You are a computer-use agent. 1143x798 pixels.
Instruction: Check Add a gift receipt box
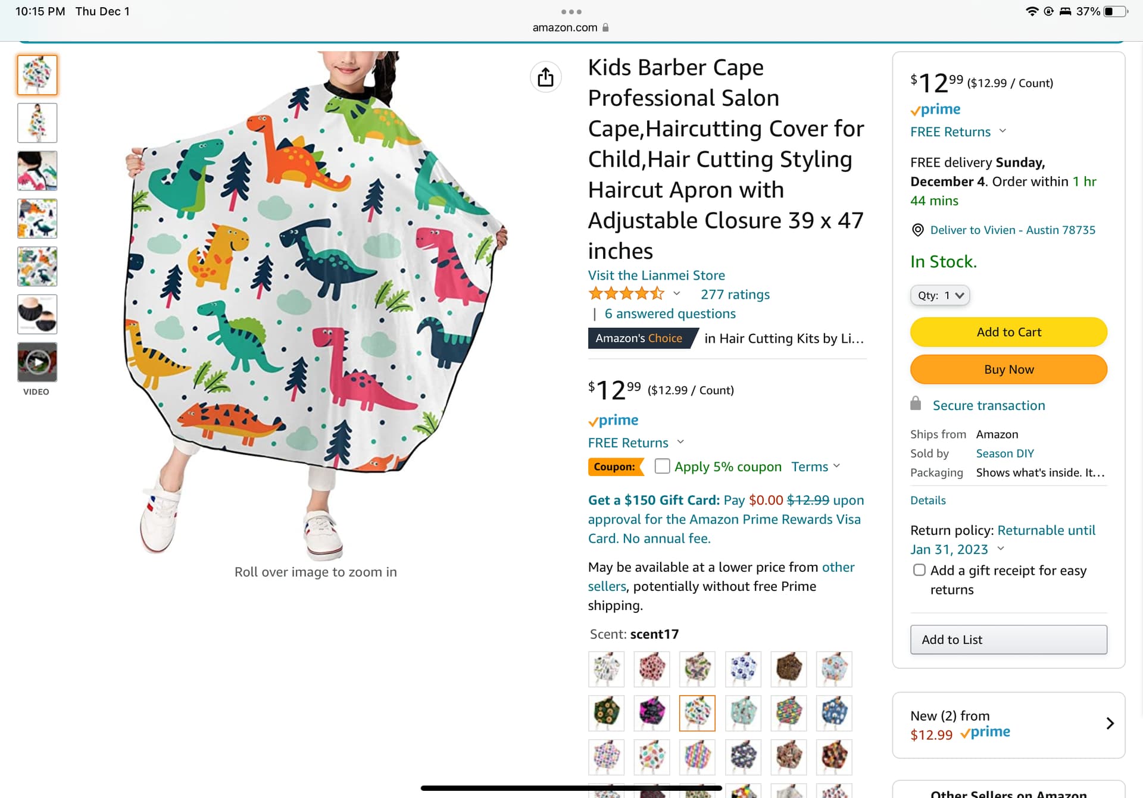click(x=919, y=570)
